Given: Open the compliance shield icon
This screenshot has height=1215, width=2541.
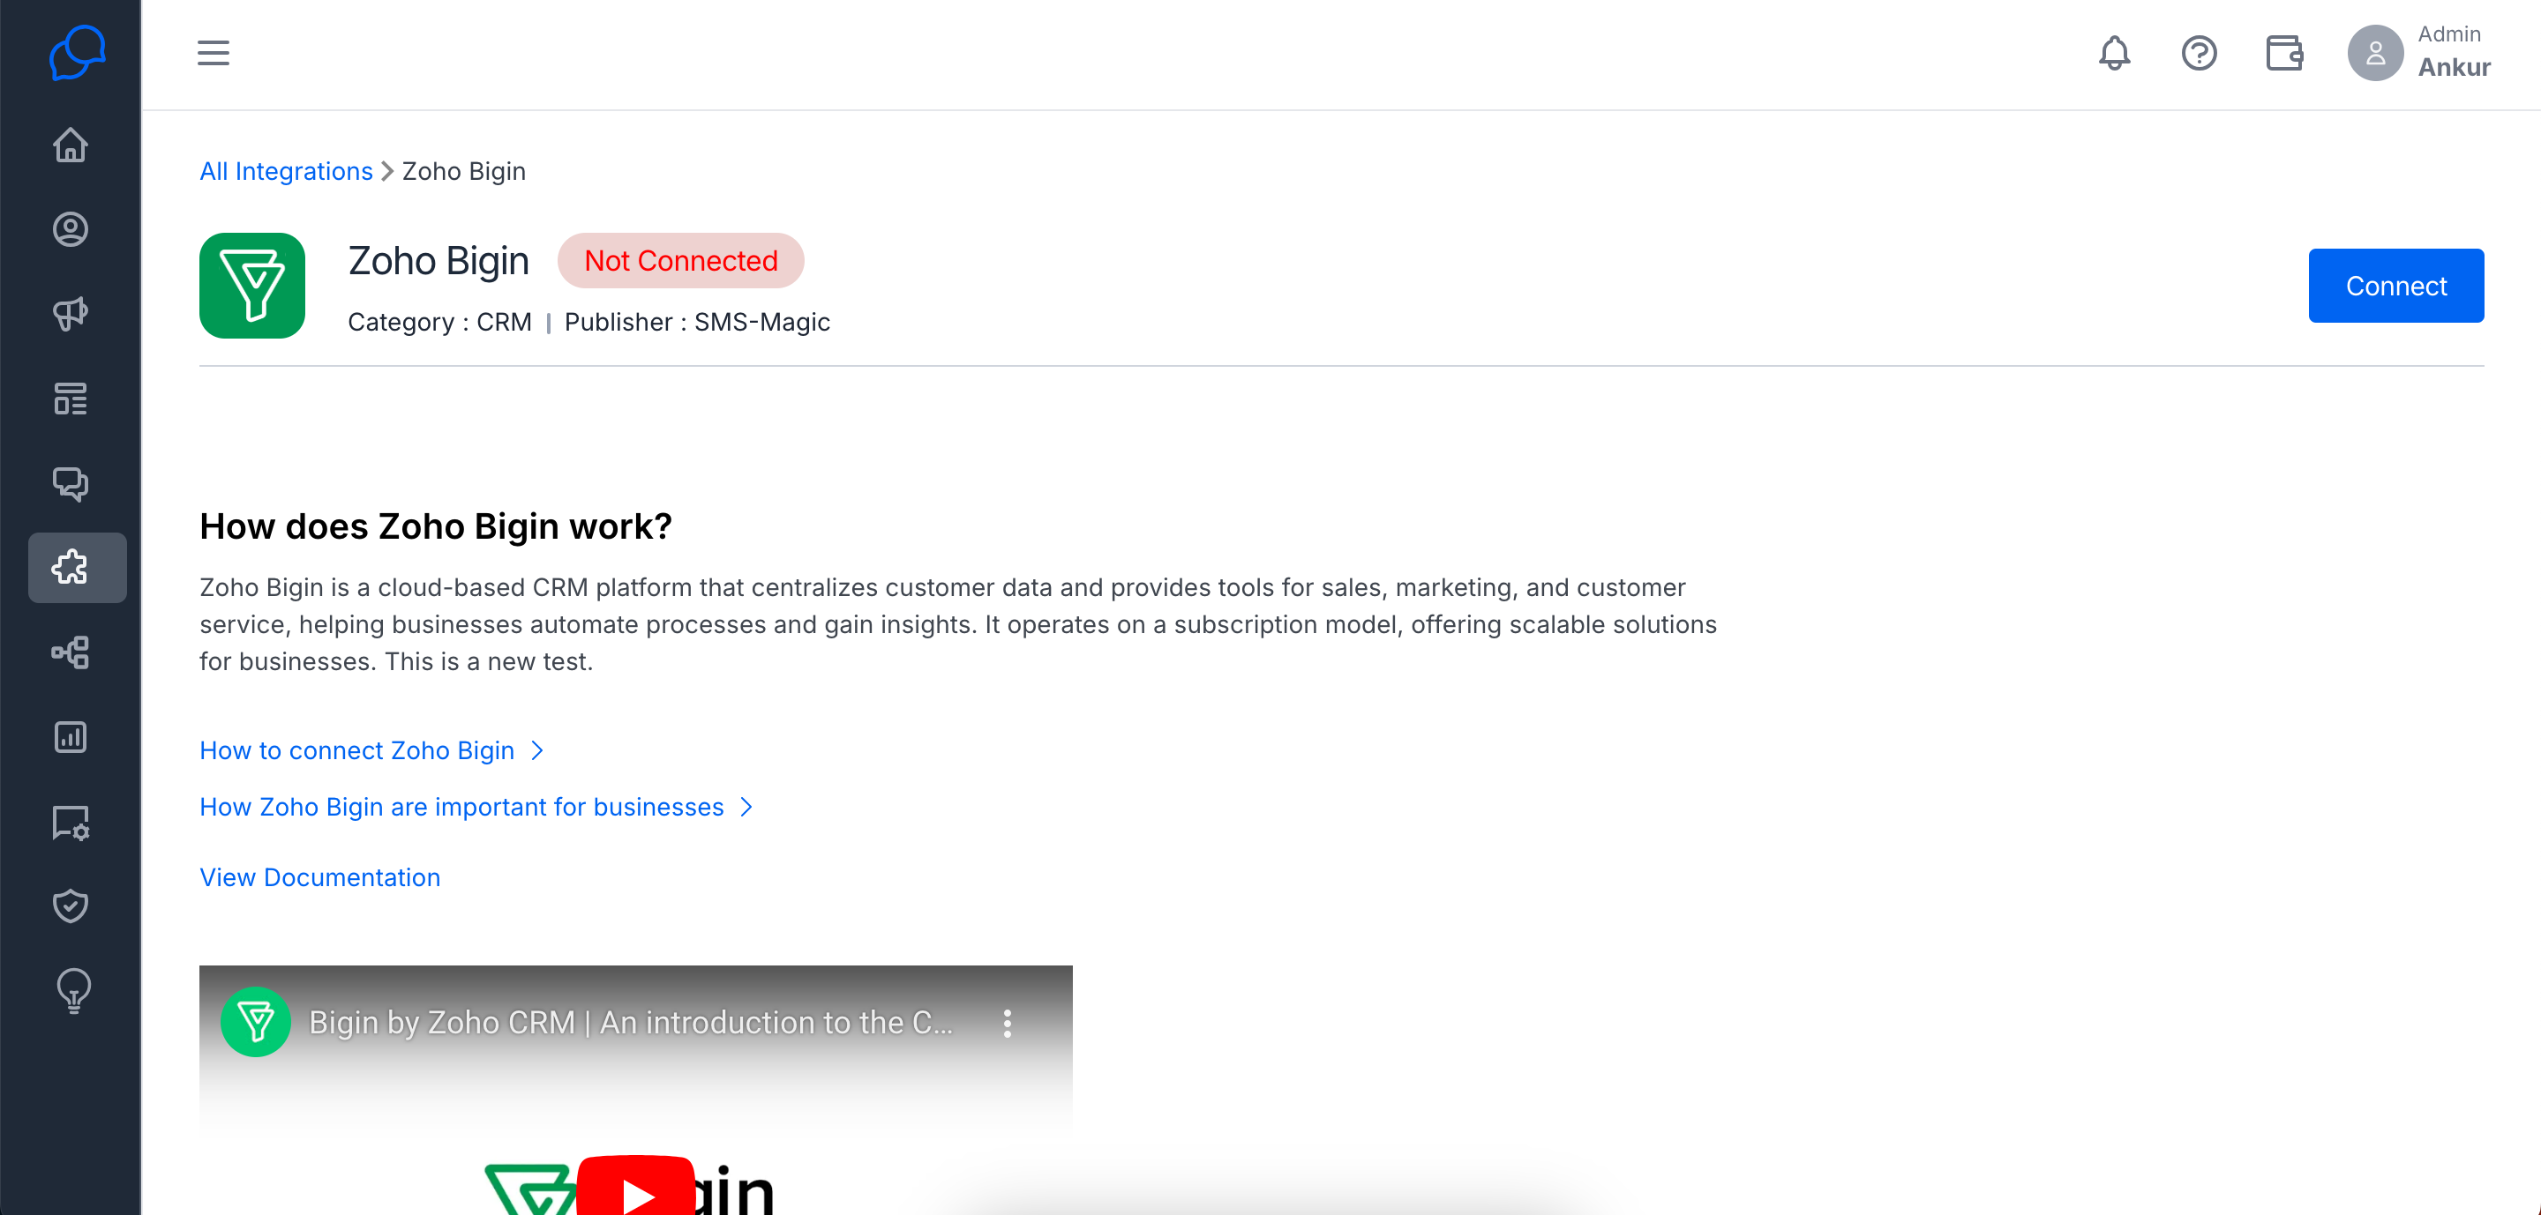Looking at the screenshot, I should pyautogui.click(x=70, y=906).
